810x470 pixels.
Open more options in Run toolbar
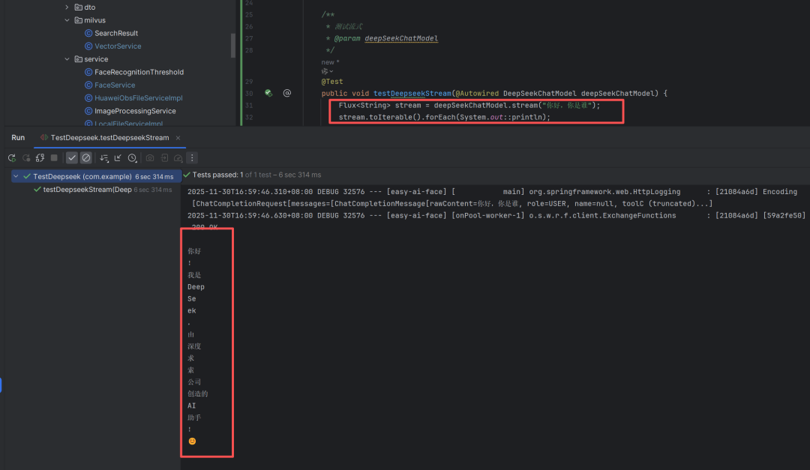click(x=193, y=158)
